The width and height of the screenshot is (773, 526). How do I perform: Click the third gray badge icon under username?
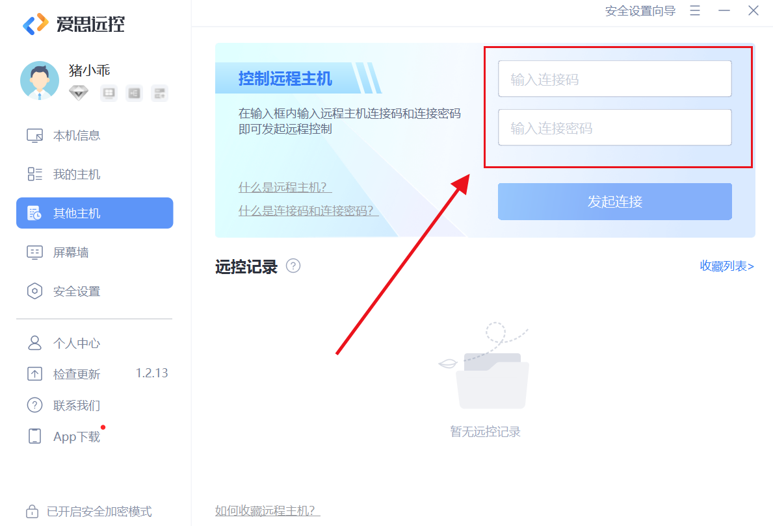[159, 93]
